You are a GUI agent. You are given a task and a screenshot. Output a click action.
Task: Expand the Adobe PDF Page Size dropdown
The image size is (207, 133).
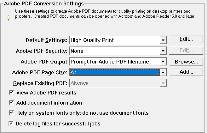pos(163,72)
